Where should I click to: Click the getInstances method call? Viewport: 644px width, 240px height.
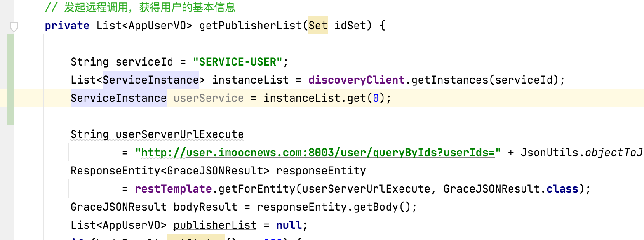coord(450,80)
